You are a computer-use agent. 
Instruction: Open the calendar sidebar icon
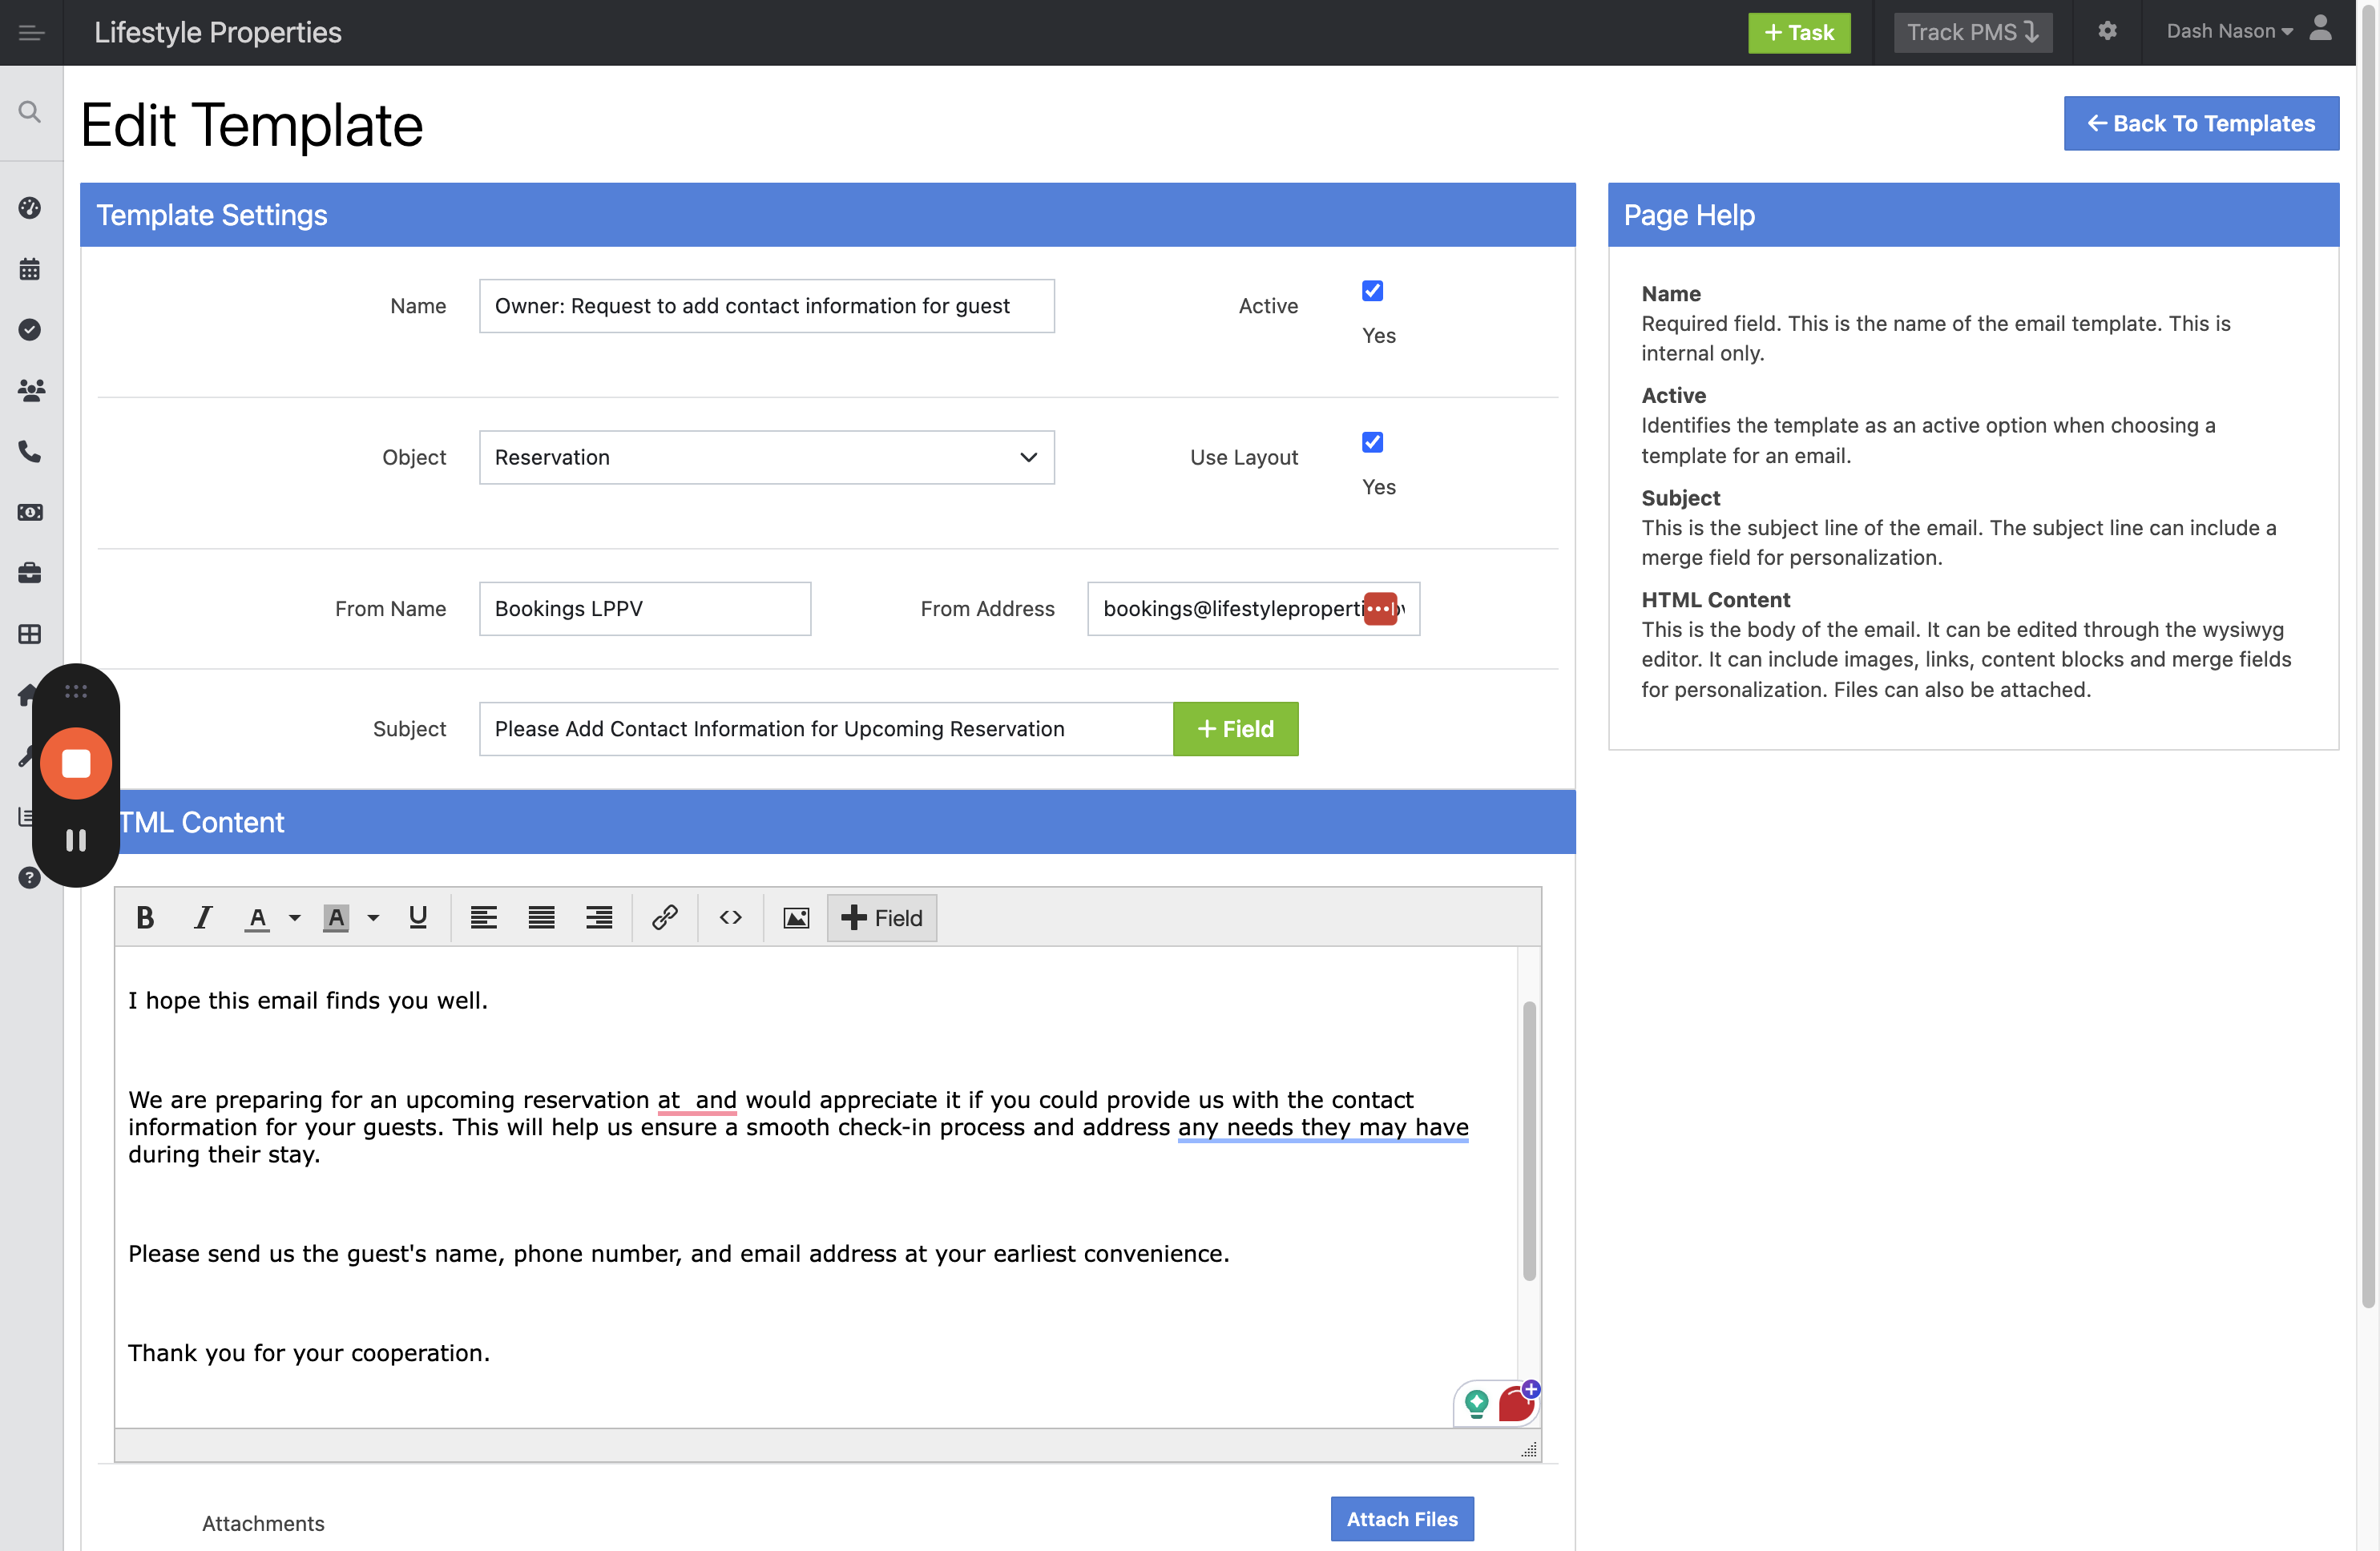tap(30, 269)
